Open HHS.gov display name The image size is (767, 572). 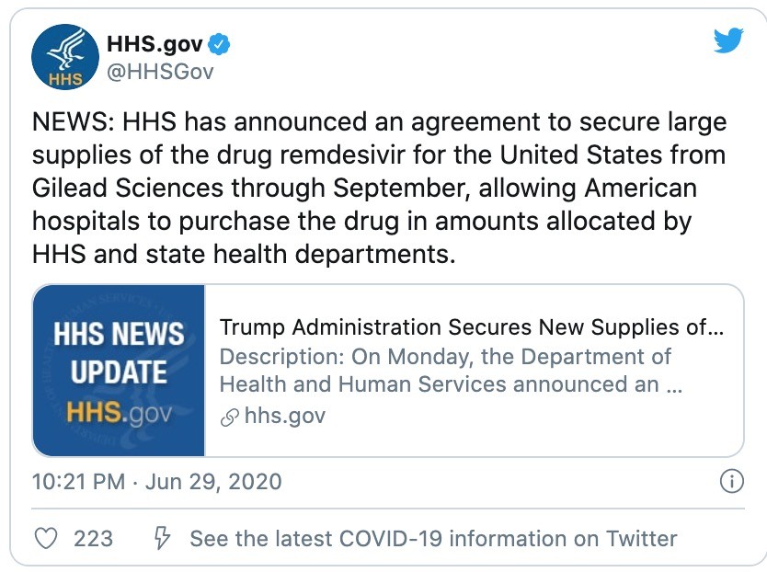pos(155,44)
